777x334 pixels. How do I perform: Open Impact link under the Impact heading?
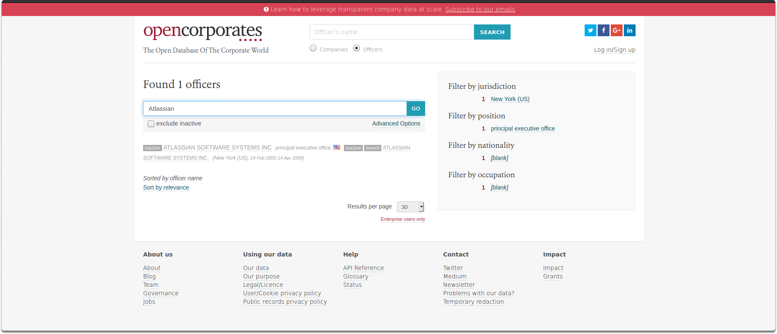[553, 268]
